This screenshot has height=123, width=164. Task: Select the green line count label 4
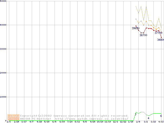pos(148,118)
